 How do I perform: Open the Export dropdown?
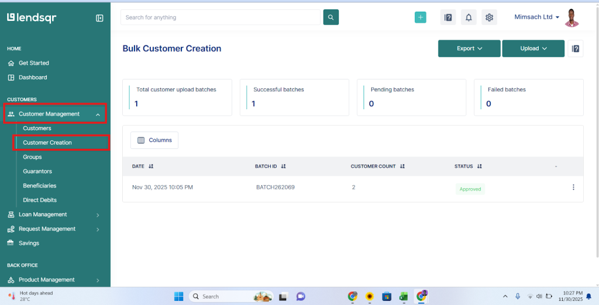click(x=469, y=48)
